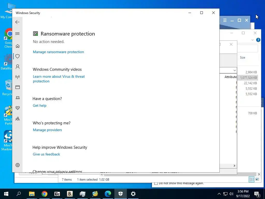Viewport: 265px width, 199px height.
Task: Click Give us feedback link
Action: pyautogui.click(x=46, y=154)
